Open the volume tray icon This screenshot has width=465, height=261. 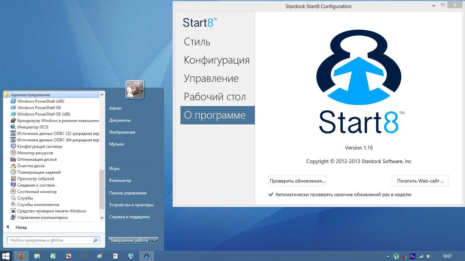(x=429, y=256)
